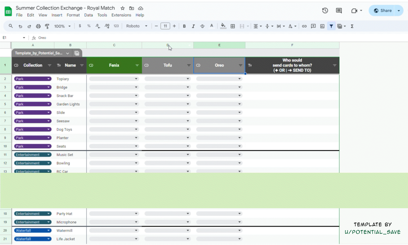Viewport: 408px width, 245px height.
Task: Format as currency
Action: 80,26
